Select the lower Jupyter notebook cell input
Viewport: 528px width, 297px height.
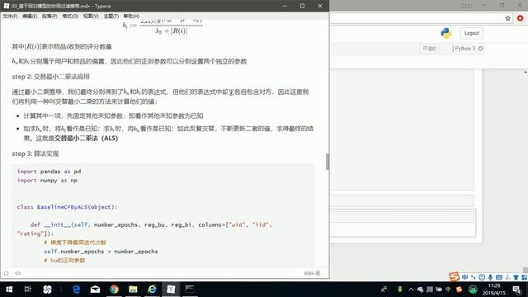[402, 217]
